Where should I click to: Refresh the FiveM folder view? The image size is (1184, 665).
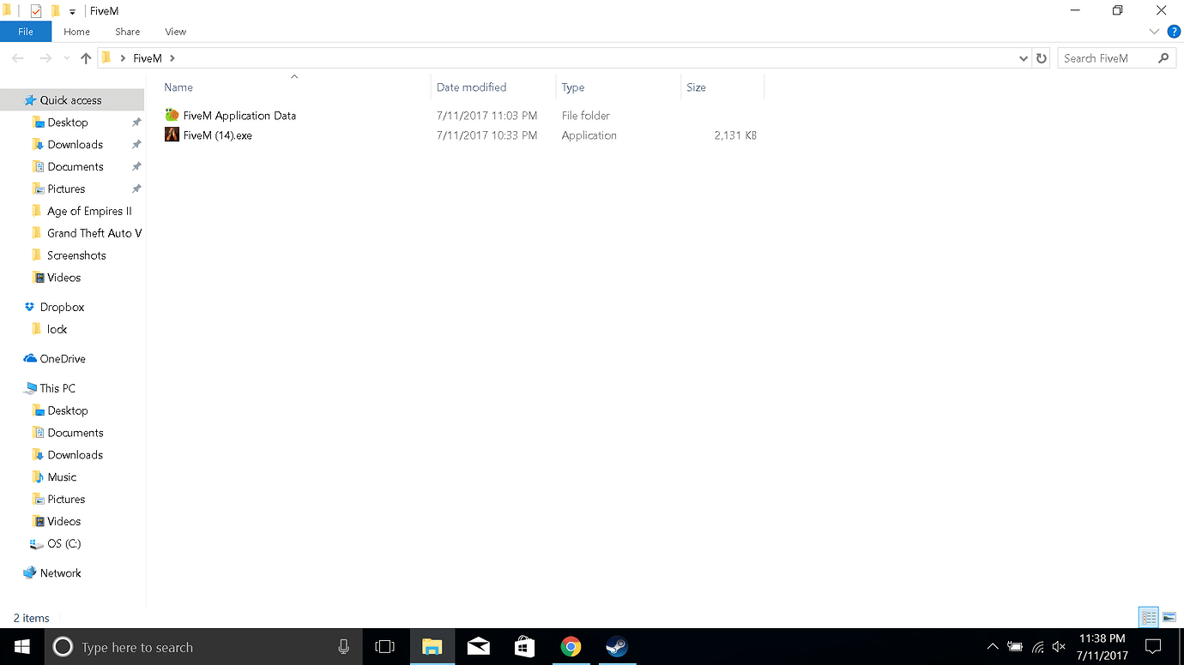click(x=1041, y=57)
